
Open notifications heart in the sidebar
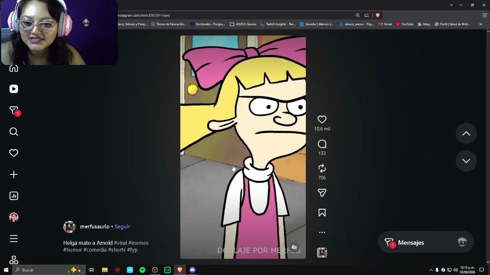(x=14, y=153)
